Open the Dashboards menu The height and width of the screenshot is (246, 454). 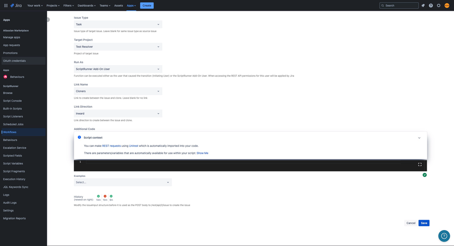coord(86,5)
